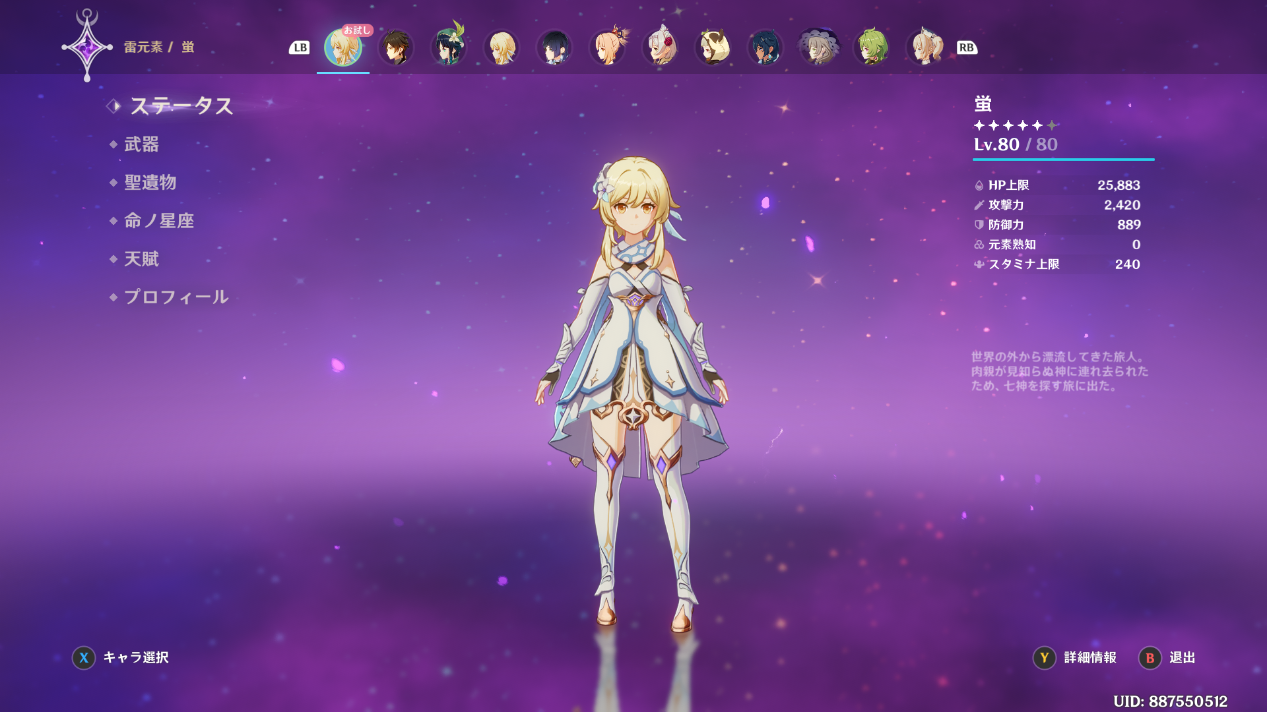Click the traveler description paragraph

(x=1060, y=371)
